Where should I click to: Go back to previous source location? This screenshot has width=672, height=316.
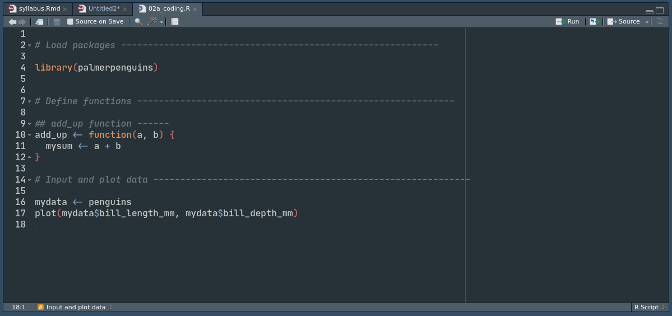pyautogui.click(x=12, y=22)
